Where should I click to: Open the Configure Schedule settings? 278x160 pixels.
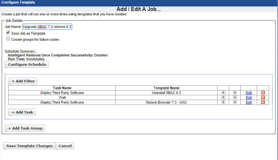(x=27, y=64)
